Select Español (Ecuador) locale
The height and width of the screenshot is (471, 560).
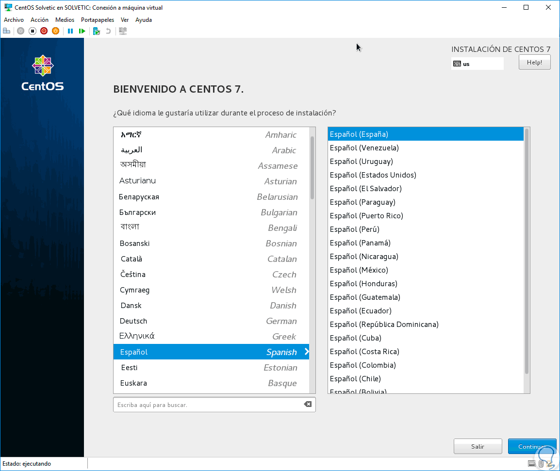pos(426,310)
